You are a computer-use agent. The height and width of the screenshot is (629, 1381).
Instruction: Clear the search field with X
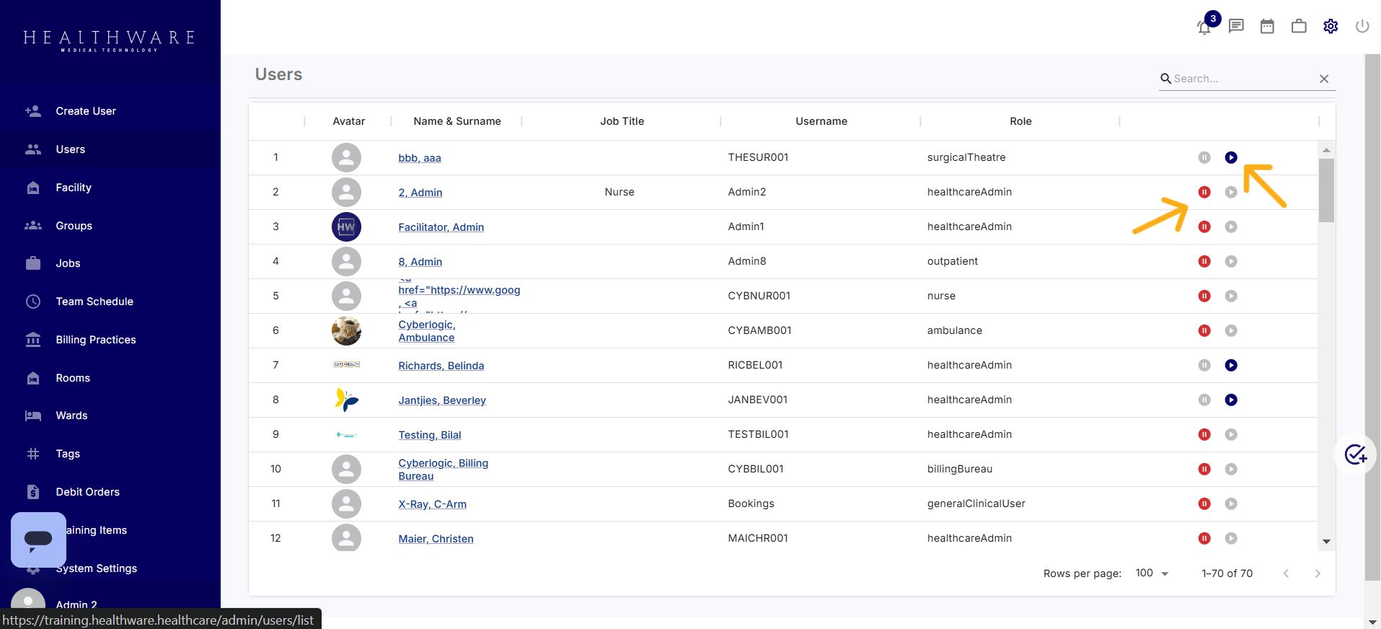(1324, 79)
